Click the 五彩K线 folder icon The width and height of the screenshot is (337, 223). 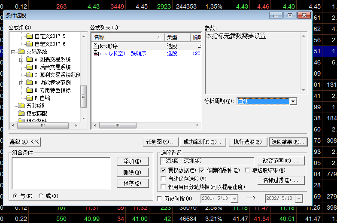21,106
